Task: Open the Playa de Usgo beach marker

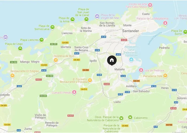Action: pyautogui.click(x=20, y=48)
